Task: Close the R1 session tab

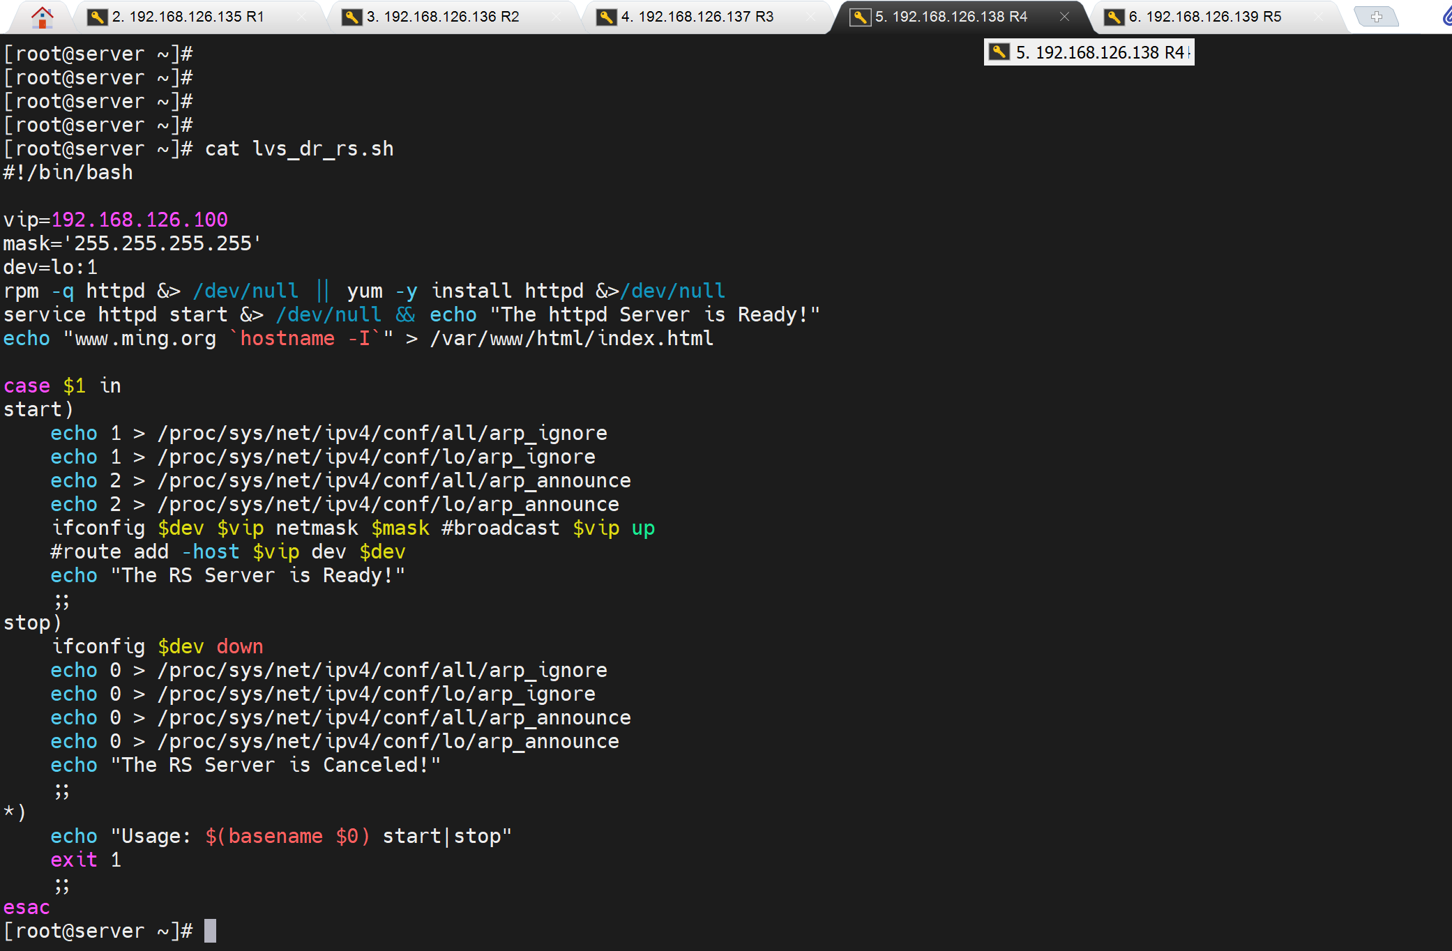Action: pyautogui.click(x=301, y=17)
